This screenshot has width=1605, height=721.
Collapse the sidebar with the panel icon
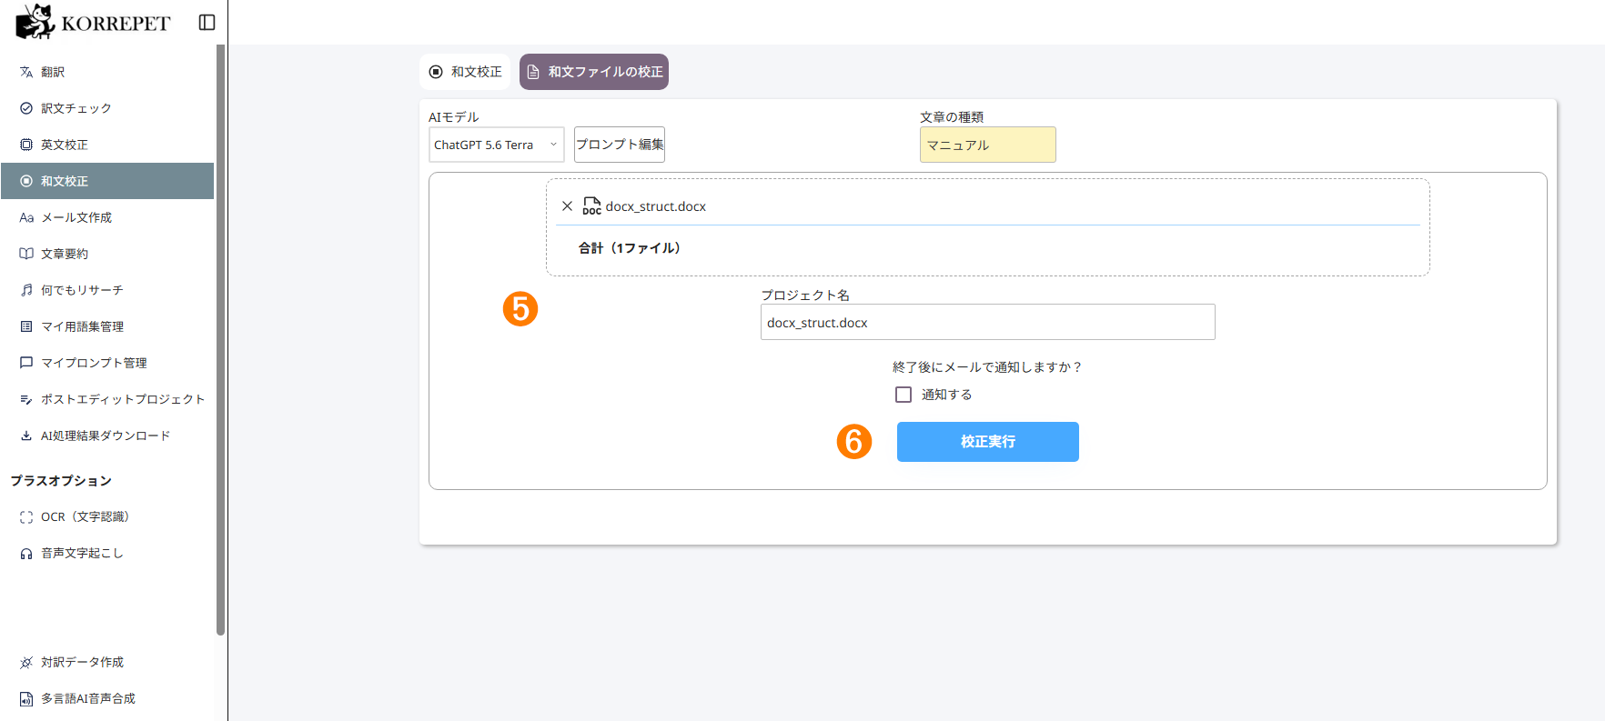(x=207, y=23)
